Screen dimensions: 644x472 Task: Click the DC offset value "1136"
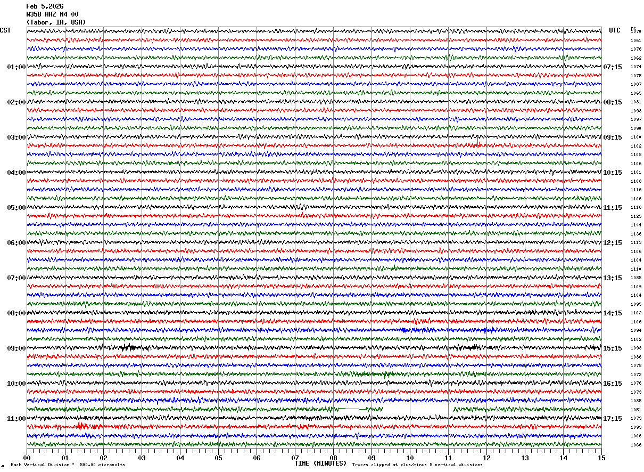point(636,234)
